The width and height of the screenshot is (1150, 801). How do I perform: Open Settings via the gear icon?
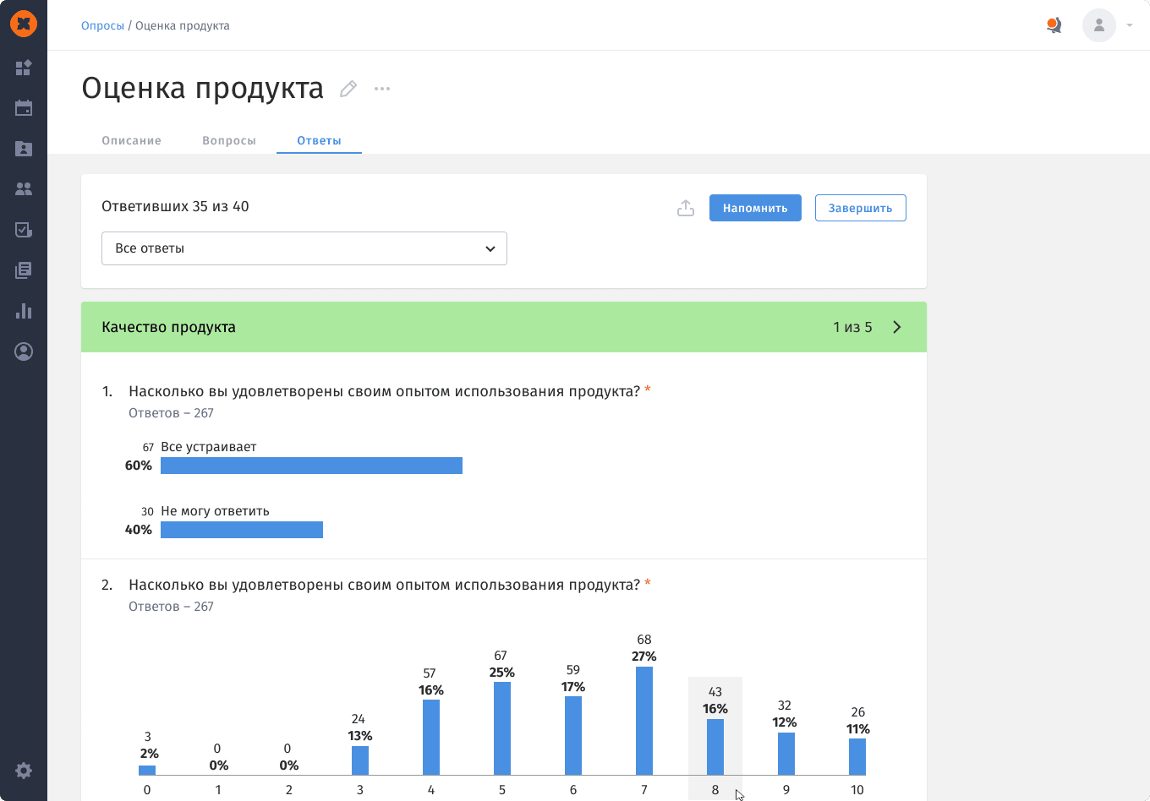(x=24, y=770)
